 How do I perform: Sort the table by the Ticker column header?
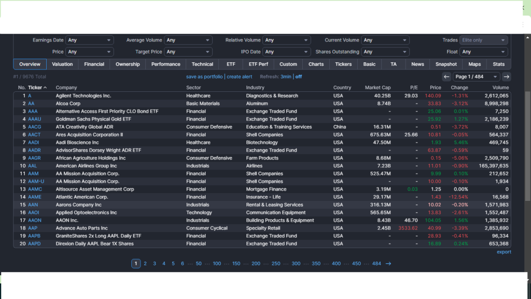coord(35,87)
